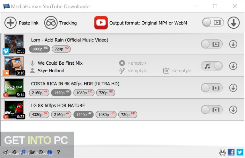Download the Lorn Acid Rain video
This screenshot has height=158, width=245.
[x=233, y=44]
